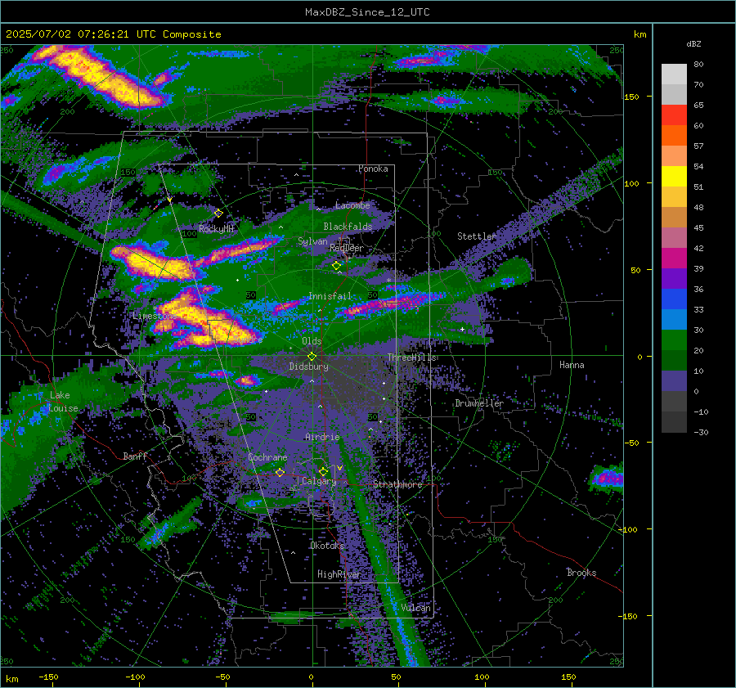
Task: Click the Airdrie label
Action: 322,437
